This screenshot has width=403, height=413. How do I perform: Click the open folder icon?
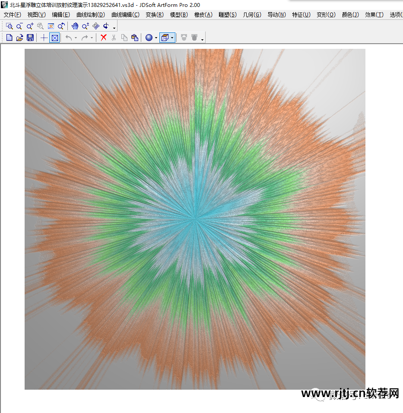click(19, 38)
